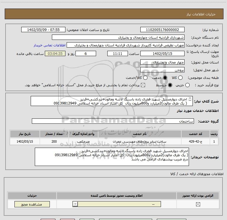Click the اطلاعات خدمات مورد نیاز heading
Image resolution: width=227 pixels, height=220 pixels.
[x=198, y=111]
